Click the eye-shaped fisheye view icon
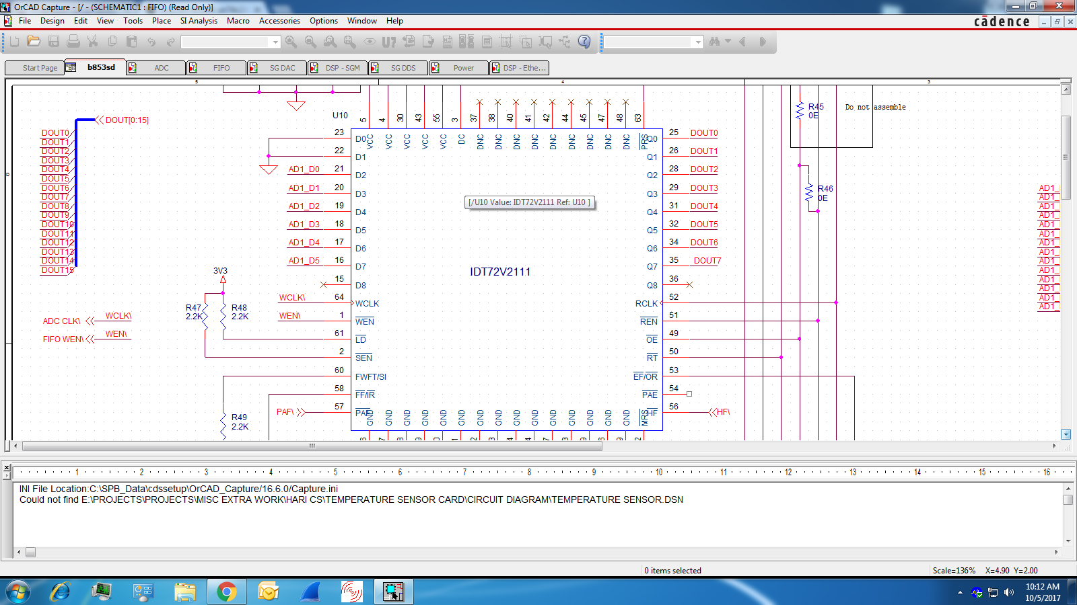The image size is (1077, 605). [x=370, y=42]
